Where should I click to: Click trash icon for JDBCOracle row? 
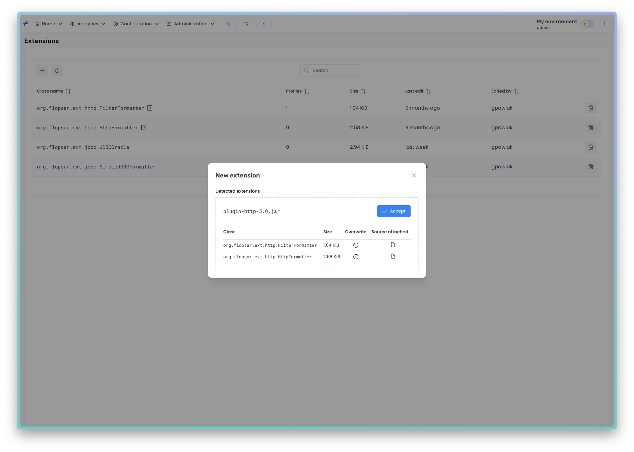tap(591, 147)
